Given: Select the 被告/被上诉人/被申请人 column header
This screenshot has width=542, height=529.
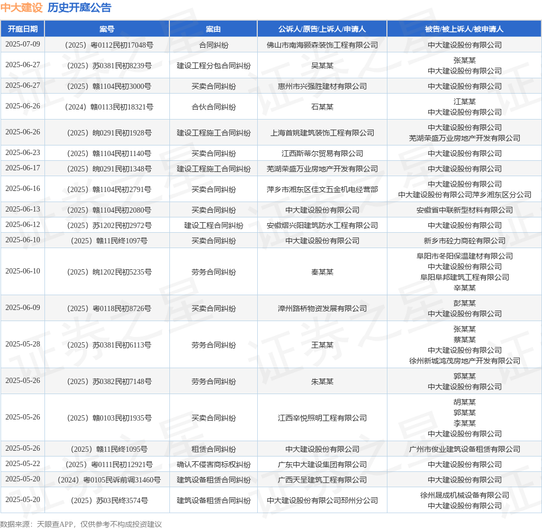Looking at the screenshot, I should point(464,29).
